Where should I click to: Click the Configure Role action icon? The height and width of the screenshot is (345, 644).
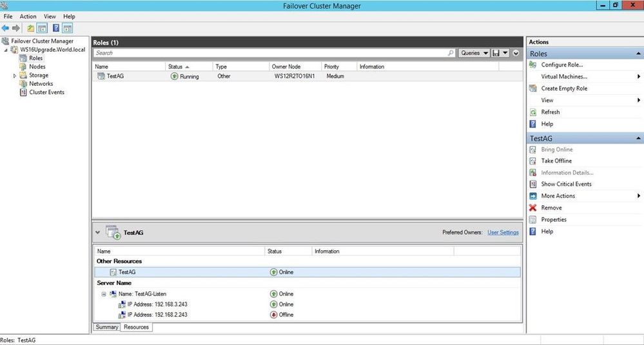(x=532, y=65)
